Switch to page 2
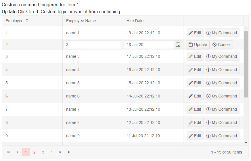Image resolution: width=251 pixels, height=161 pixels. pyautogui.click(x=34, y=152)
